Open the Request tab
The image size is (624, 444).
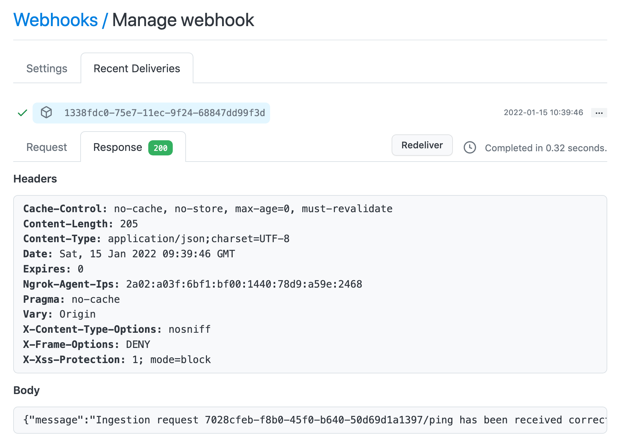click(x=47, y=147)
